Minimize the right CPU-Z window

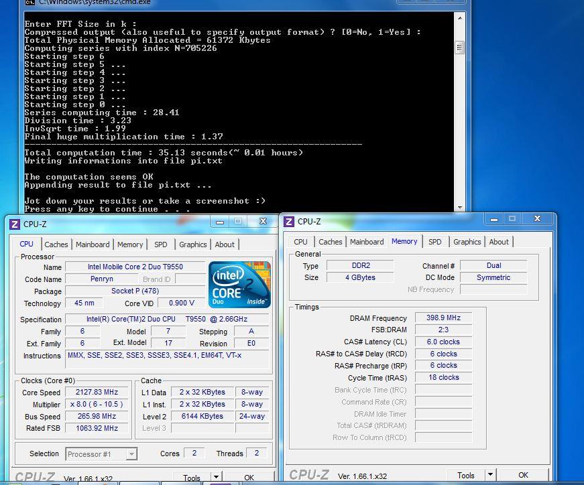tap(494, 219)
